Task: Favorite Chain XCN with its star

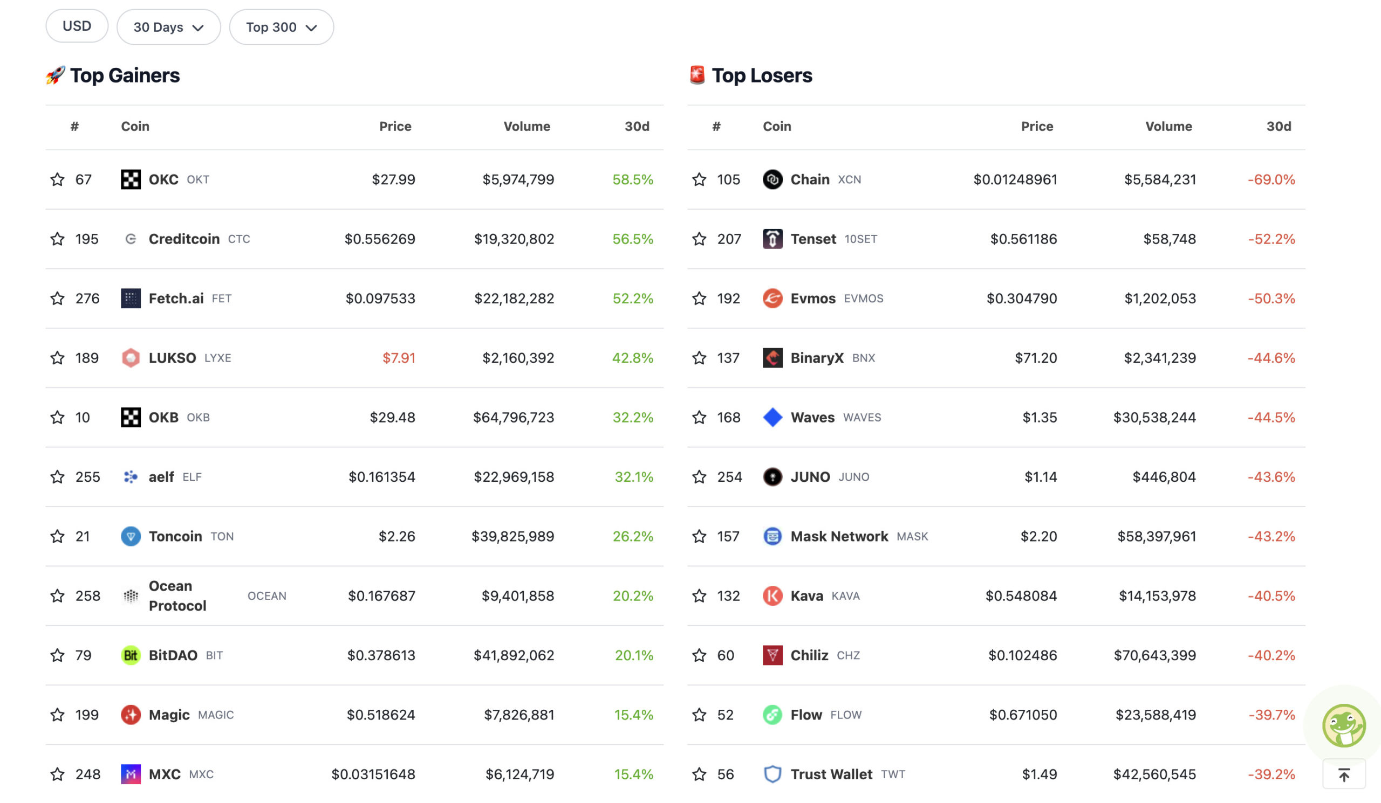Action: [699, 179]
